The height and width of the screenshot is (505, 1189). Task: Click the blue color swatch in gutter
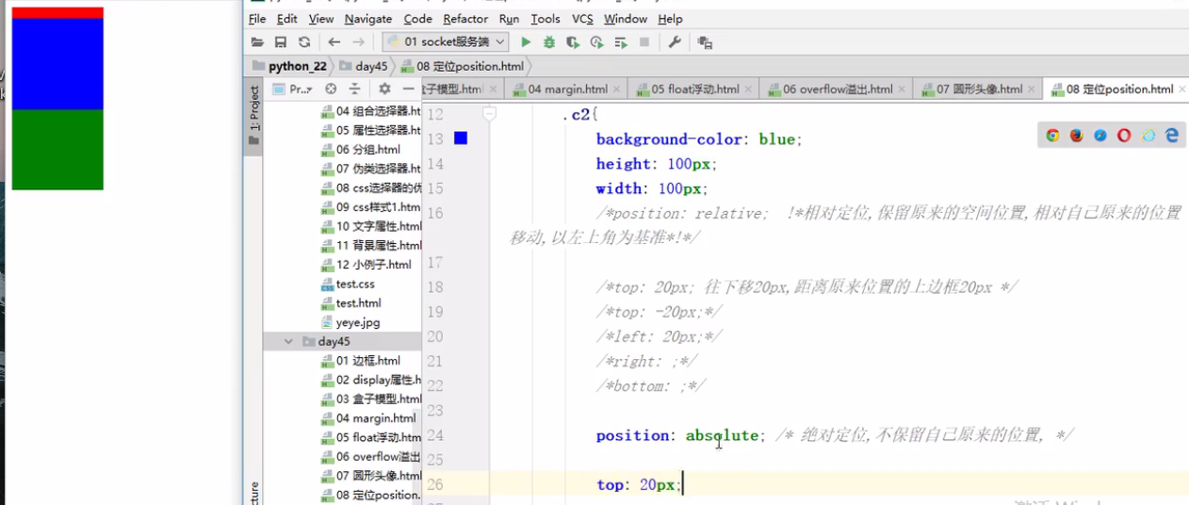[461, 138]
